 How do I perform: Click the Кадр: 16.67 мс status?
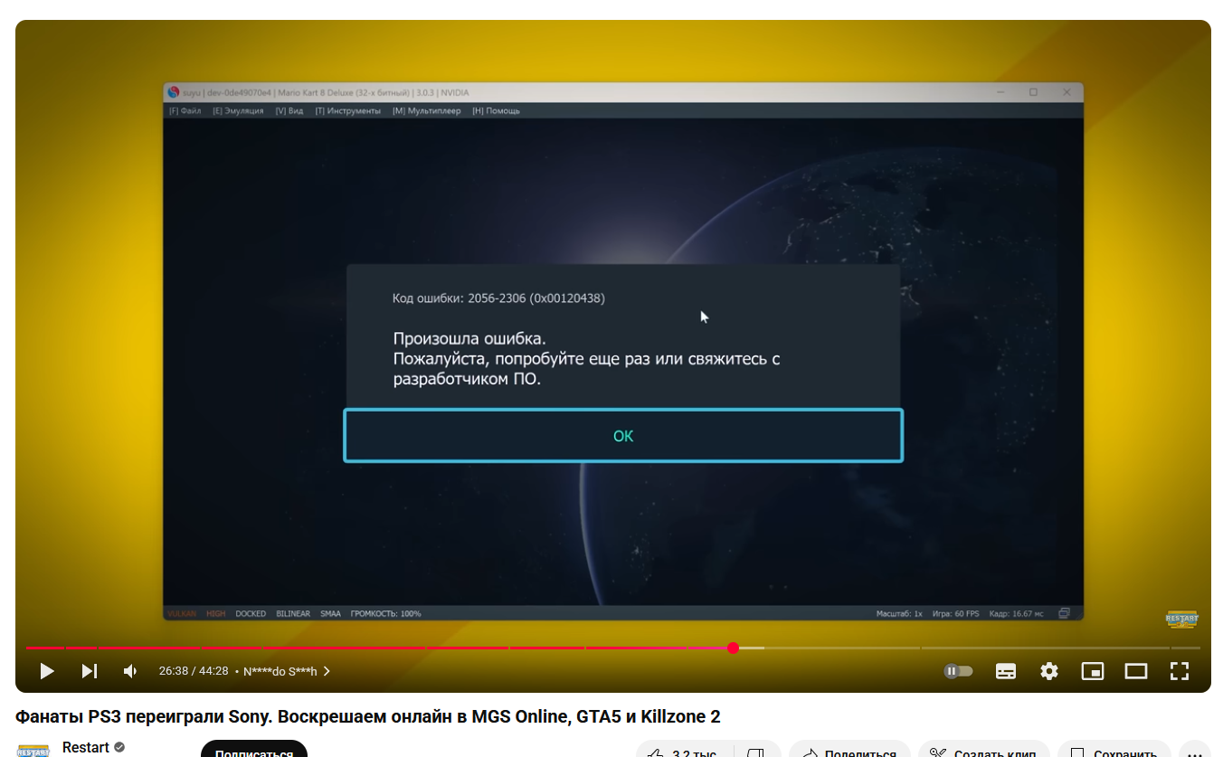(x=1017, y=613)
